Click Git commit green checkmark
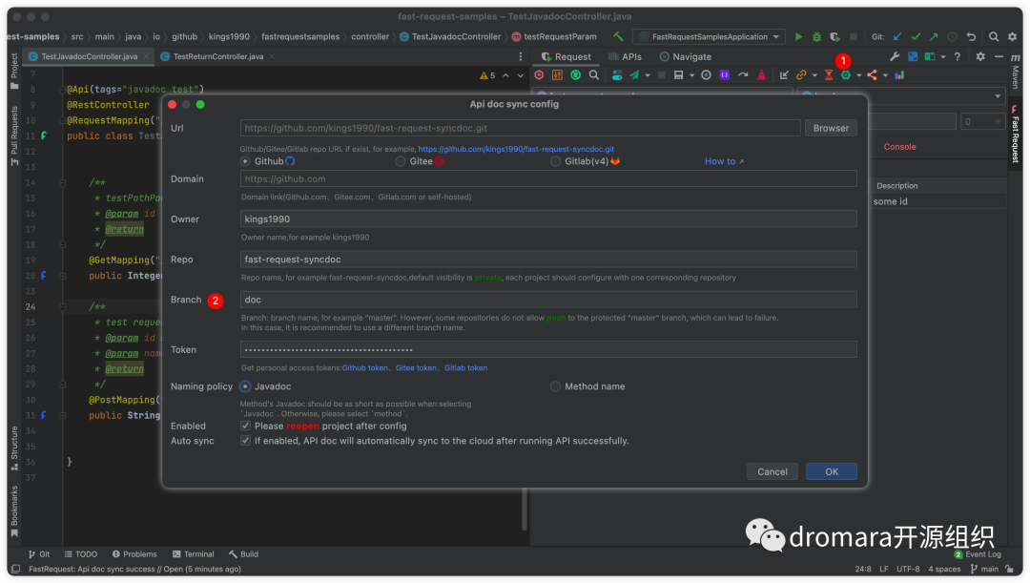This screenshot has width=1030, height=583. (x=916, y=37)
